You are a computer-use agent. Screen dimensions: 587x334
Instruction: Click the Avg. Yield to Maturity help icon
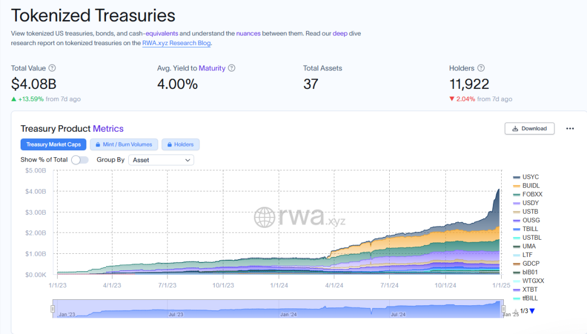232,68
